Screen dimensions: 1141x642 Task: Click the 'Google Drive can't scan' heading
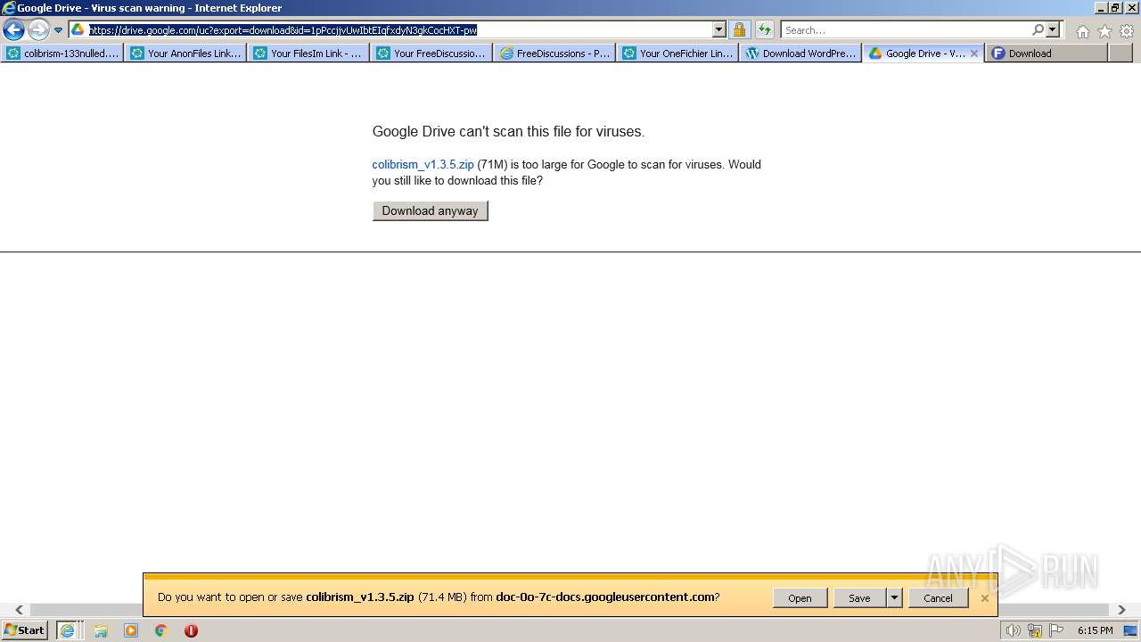[x=508, y=132]
